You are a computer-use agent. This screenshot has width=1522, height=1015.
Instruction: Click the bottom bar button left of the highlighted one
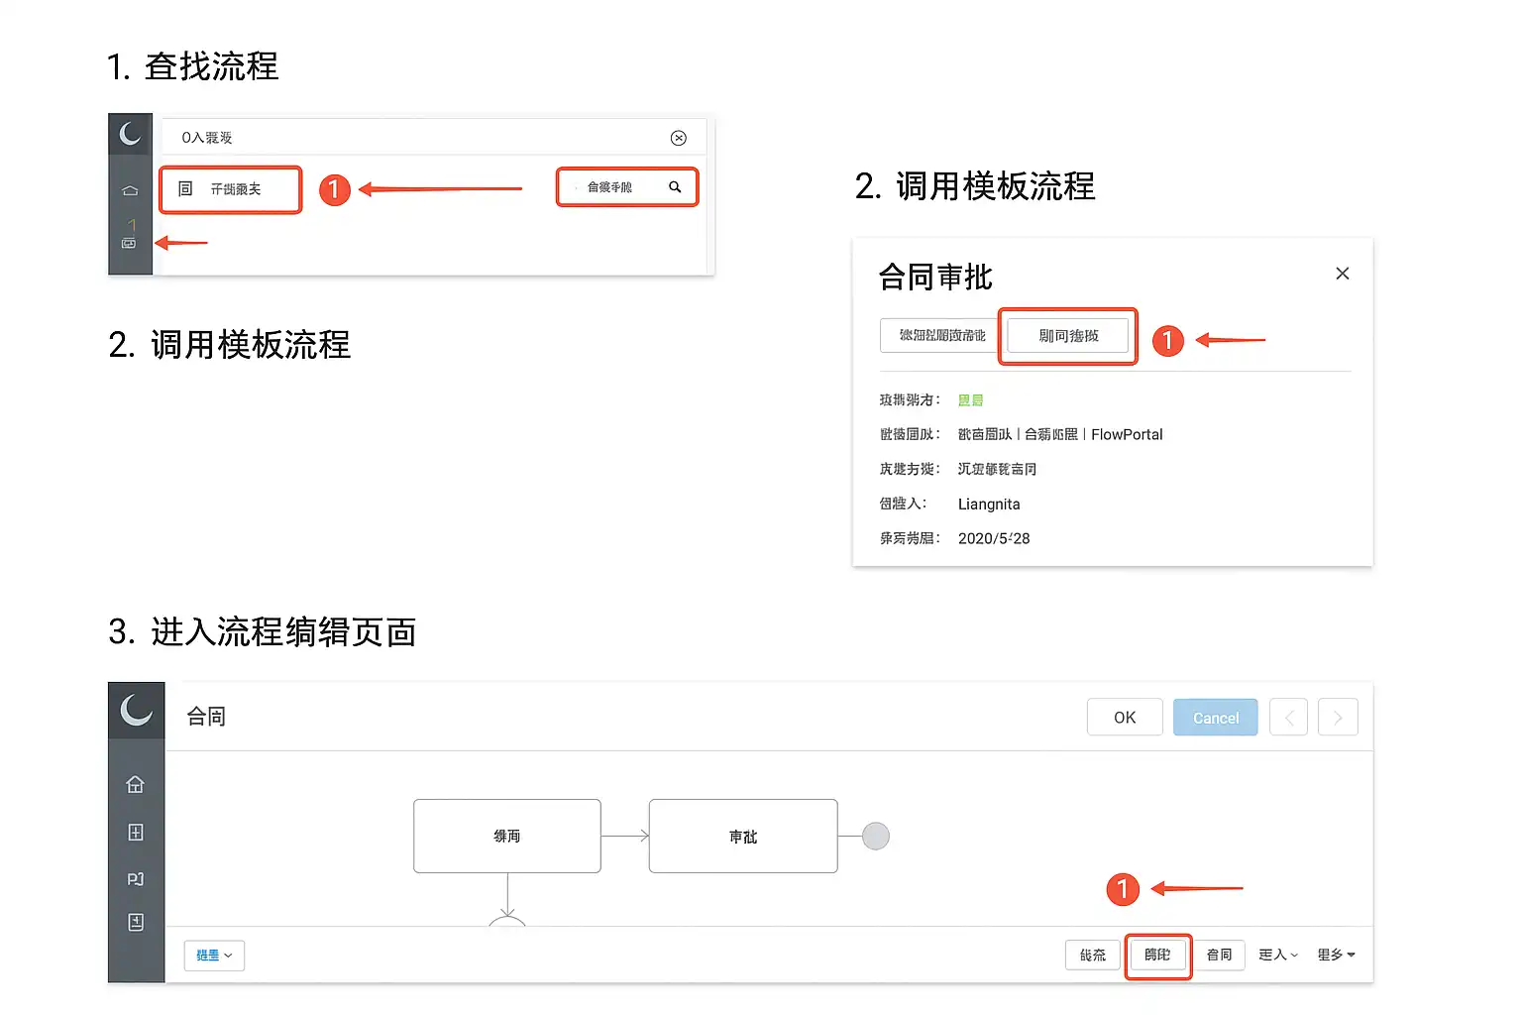1093,955
